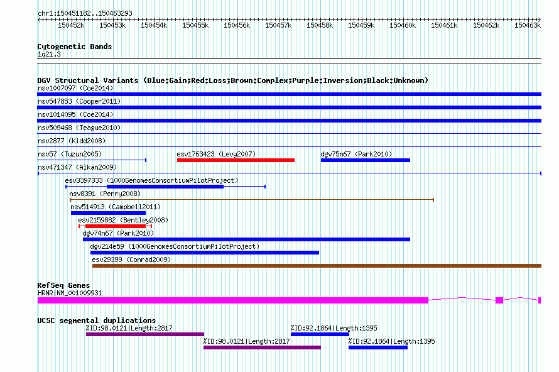Select esv2159882 (Bentley2008) red loss bar
559x372 pixels.
pos(116,226)
